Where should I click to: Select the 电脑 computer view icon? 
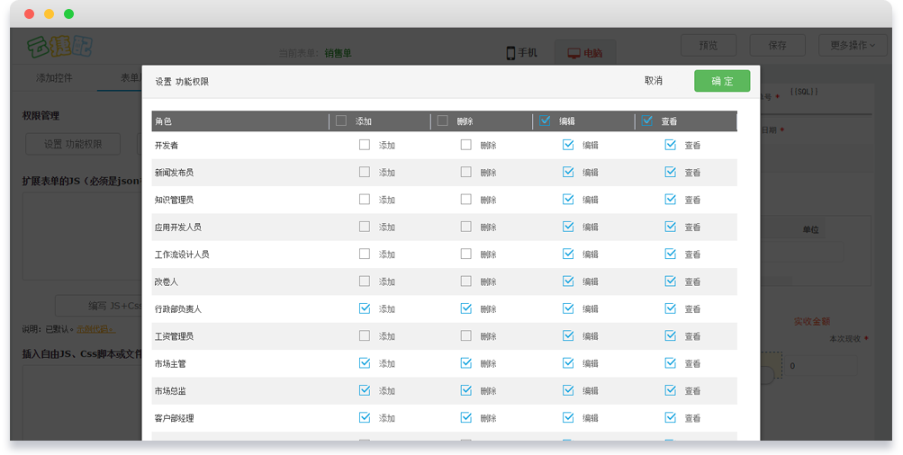click(x=573, y=53)
